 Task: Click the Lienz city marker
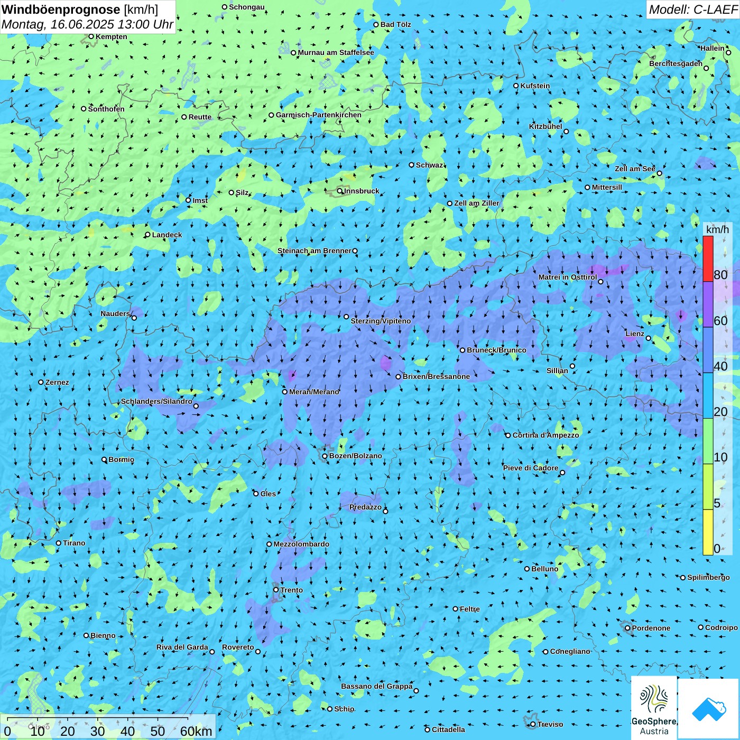pyautogui.click(x=649, y=338)
